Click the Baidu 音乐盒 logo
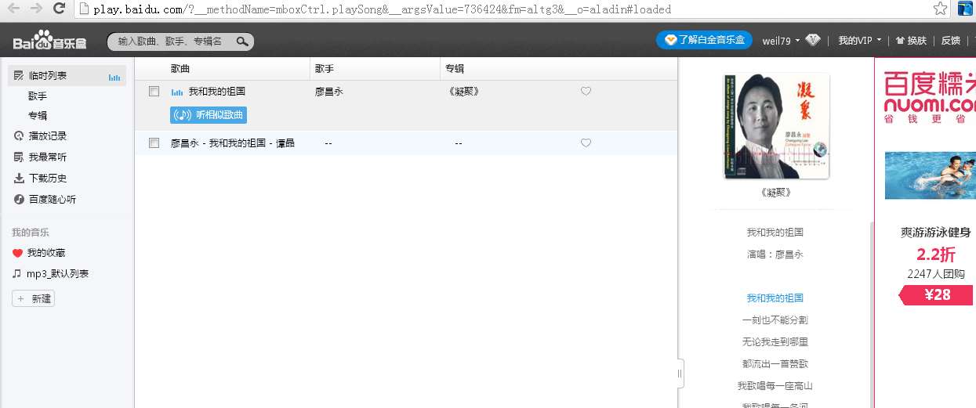The width and height of the screenshot is (976, 408). tap(49, 41)
